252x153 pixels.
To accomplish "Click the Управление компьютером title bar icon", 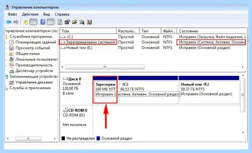I will pyautogui.click(x=8, y=8).
